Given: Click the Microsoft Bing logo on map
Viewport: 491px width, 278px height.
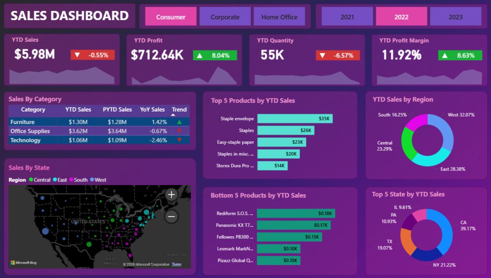Looking at the screenshot, I should pyautogui.click(x=23, y=263).
